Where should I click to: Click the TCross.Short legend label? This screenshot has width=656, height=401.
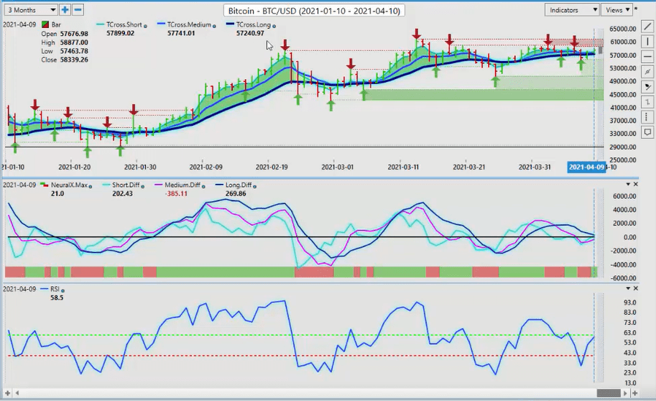(124, 24)
